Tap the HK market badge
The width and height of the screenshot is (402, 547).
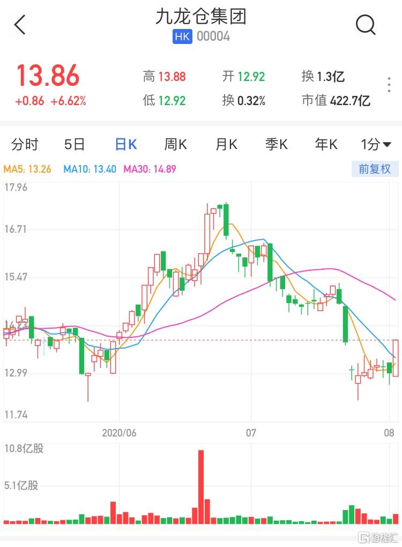click(183, 36)
